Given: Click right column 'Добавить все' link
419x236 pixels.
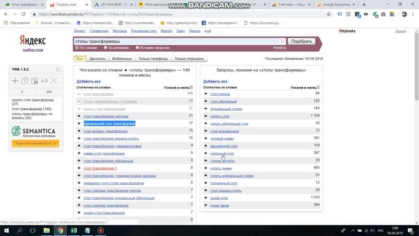Looking at the screenshot, I should pyautogui.click(x=215, y=81).
